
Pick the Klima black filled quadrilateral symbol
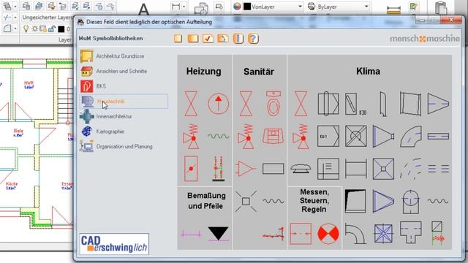tap(355, 202)
